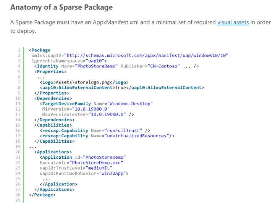This screenshot has height=206, width=275.
Task: Click the Executable "PhotoStoreDemo.exe" value
Action: (96, 162)
